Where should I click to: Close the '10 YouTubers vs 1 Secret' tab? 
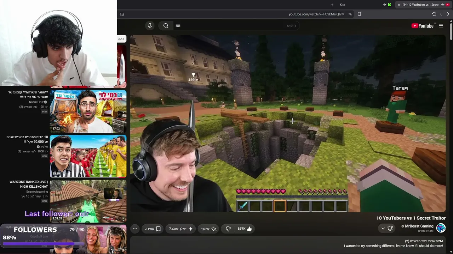tap(399, 5)
